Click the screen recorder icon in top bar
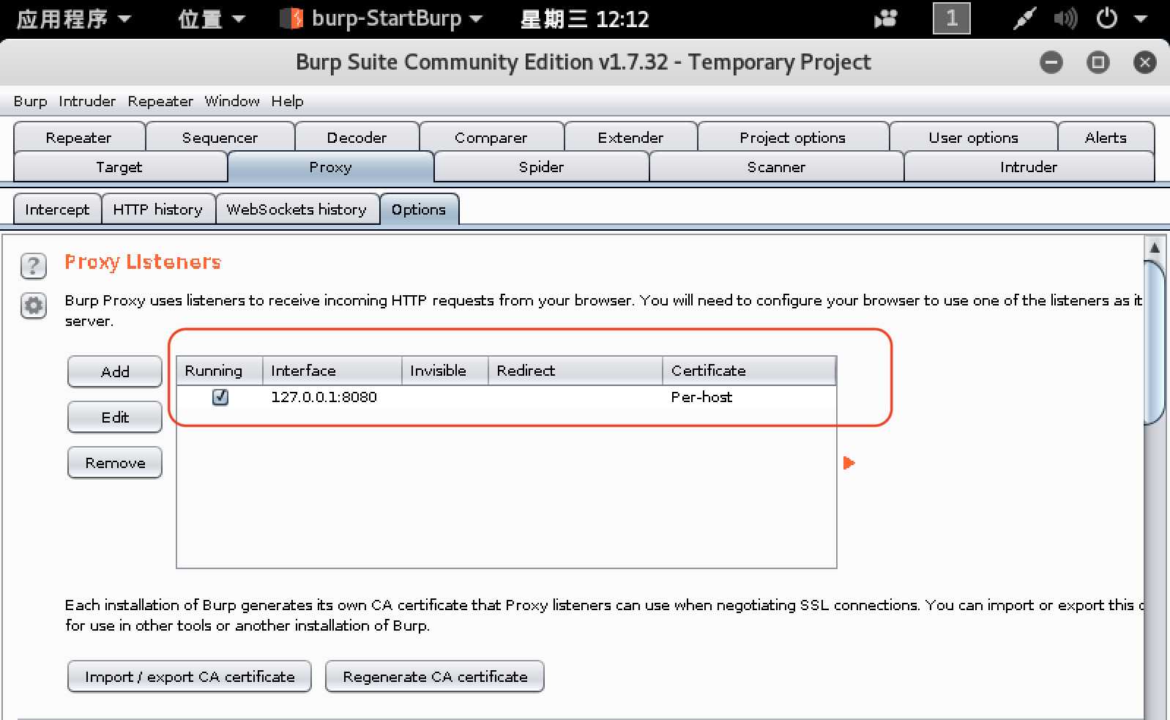1170x720 pixels. pyautogui.click(x=885, y=18)
